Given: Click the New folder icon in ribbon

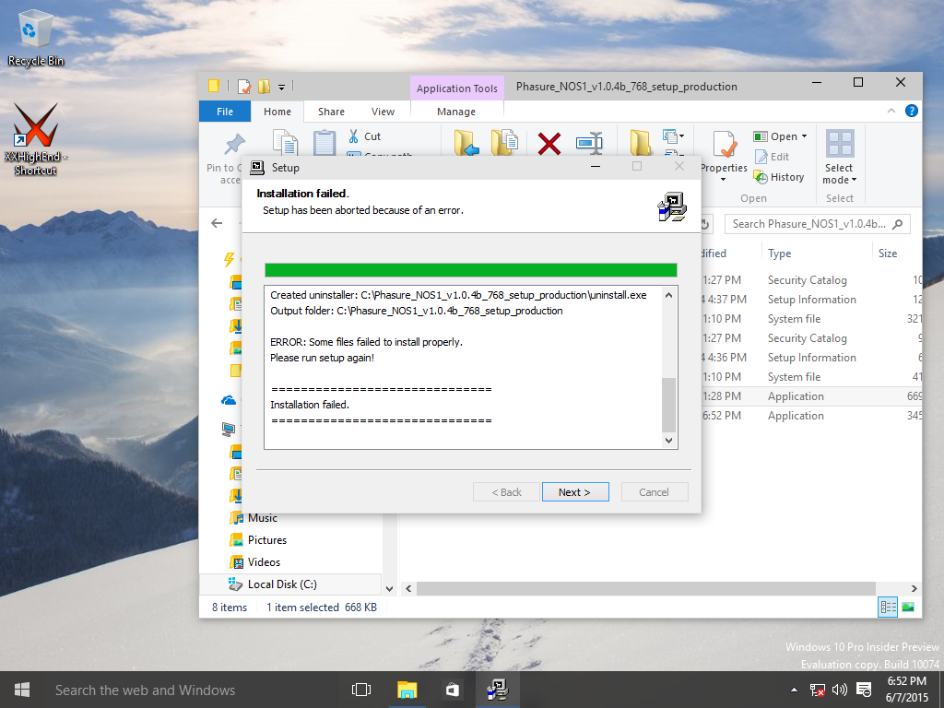Looking at the screenshot, I should tap(640, 143).
